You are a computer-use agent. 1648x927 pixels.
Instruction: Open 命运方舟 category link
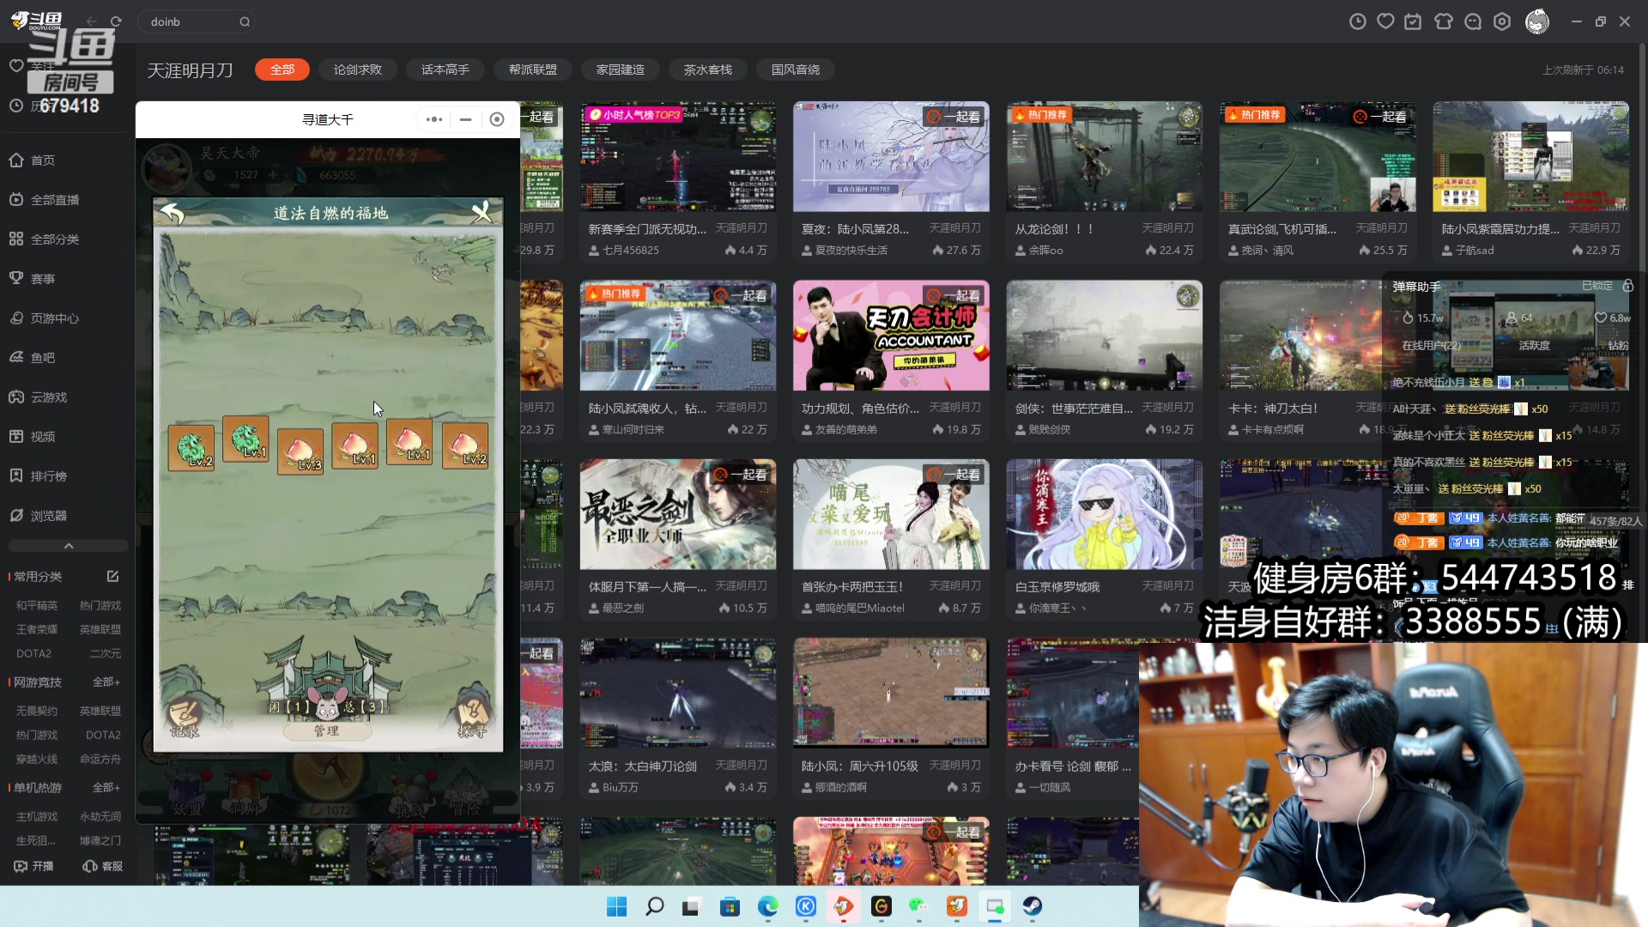point(100,760)
